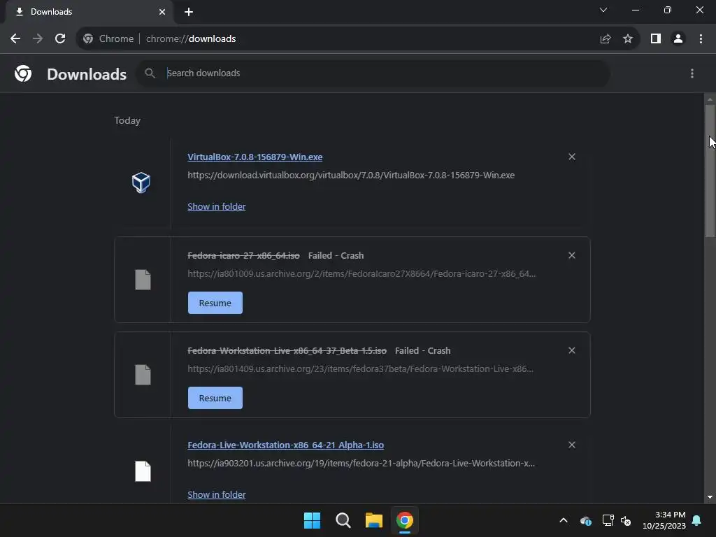Go back using the browser back arrow
Viewport: 716px width, 537px height.
[x=15, y=39]
